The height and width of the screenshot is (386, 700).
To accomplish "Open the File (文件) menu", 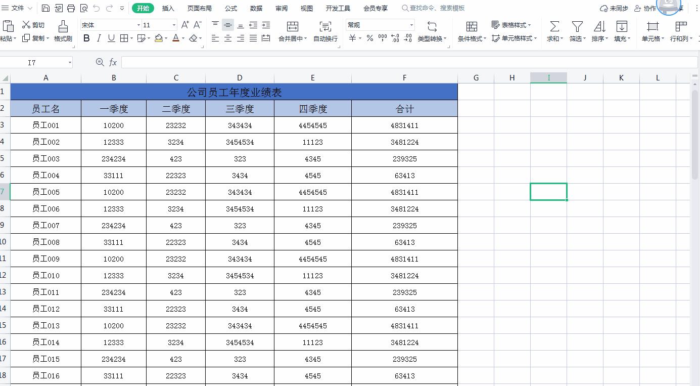I will pyautogui.click(x=17, y=8).
